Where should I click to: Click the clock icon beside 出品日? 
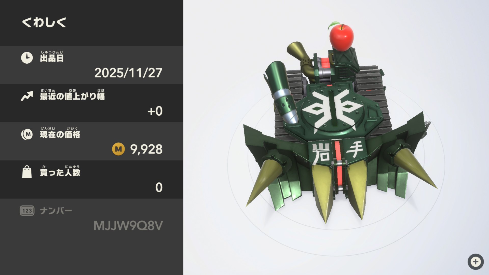[27, 58]
